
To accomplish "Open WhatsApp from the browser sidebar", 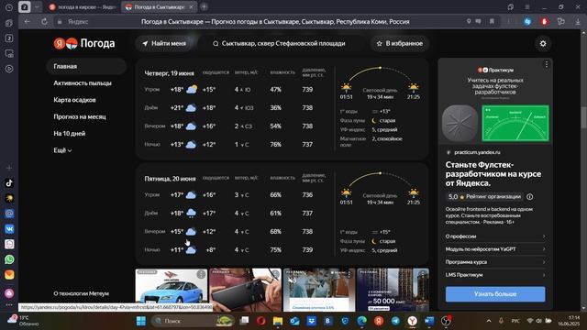I will coord(9,259).
